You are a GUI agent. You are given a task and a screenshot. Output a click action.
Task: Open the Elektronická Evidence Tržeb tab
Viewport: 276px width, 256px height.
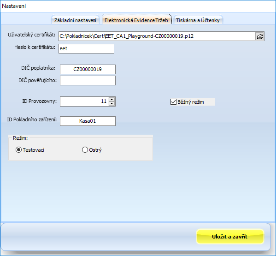(136, 20)
